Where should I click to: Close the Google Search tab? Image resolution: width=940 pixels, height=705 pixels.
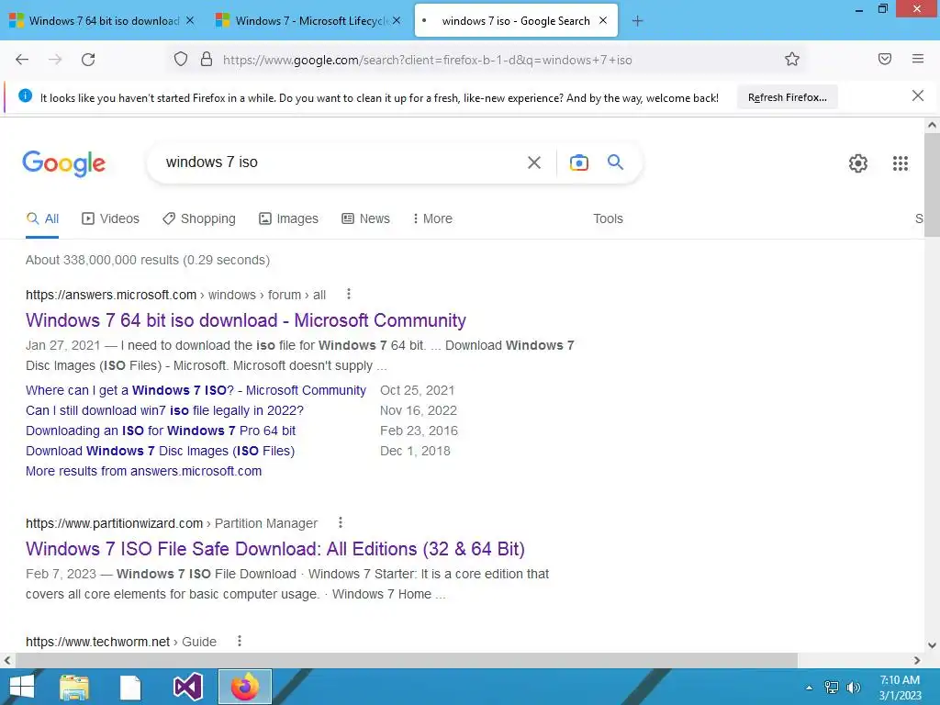[x=603, y=20]
